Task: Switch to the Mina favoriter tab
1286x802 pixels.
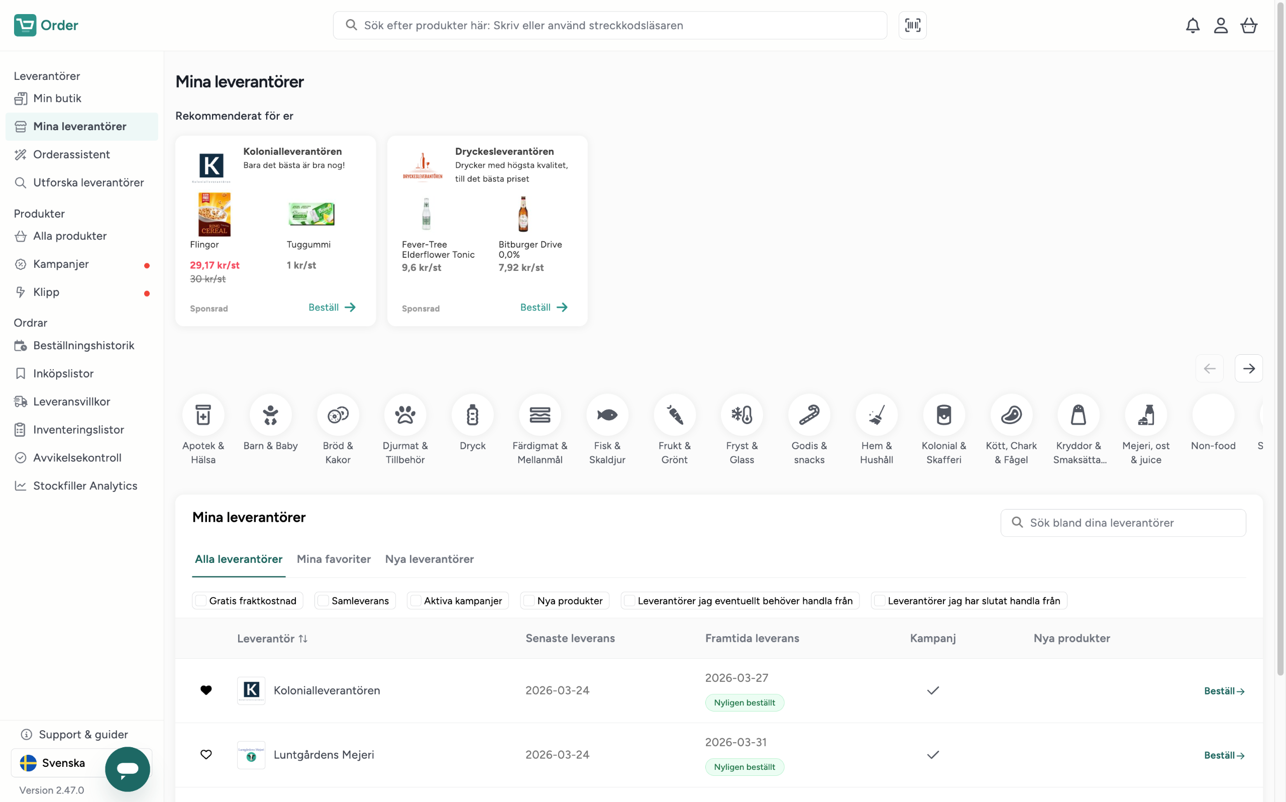Action: pyautogui.click(x=334, y=559)
